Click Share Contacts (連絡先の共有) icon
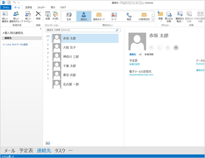The width and height of the screenshot is (205, 158). pos(189,14)
